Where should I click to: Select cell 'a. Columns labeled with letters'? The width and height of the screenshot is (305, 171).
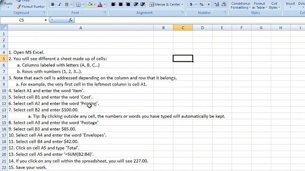tap(81, 65)
